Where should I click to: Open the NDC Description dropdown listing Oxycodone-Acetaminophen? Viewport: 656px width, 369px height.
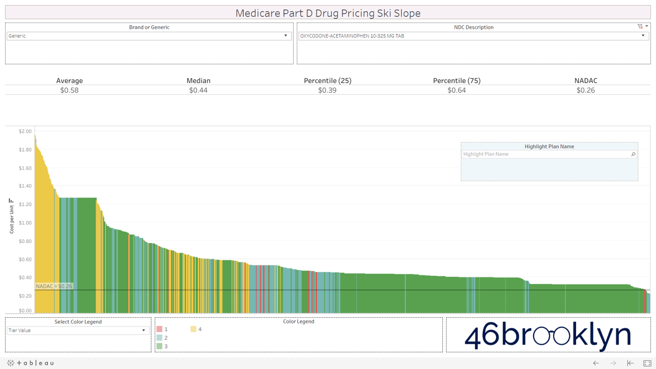473,36
